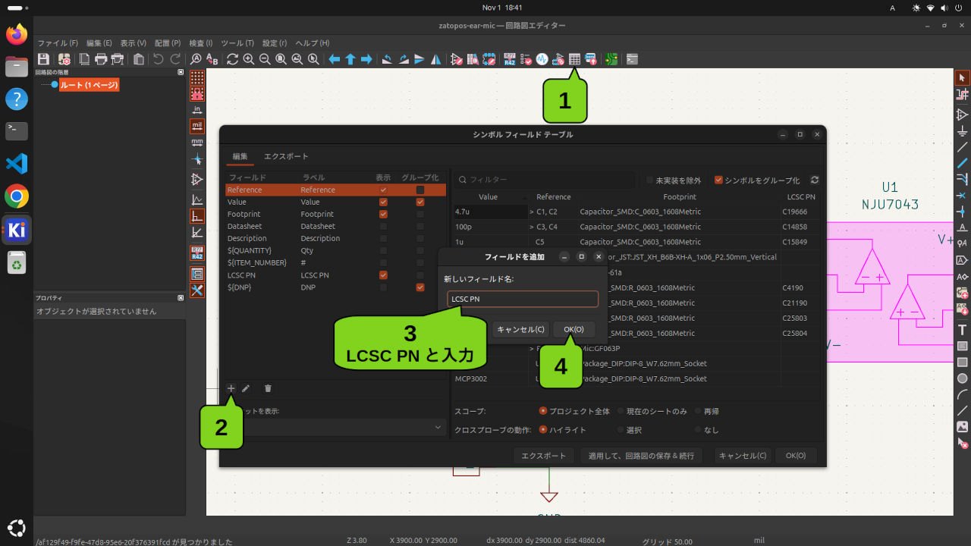Open Visual Studio Code from the dock
Image resolution: width=971 pixels, height=546 pixels.
17,163
